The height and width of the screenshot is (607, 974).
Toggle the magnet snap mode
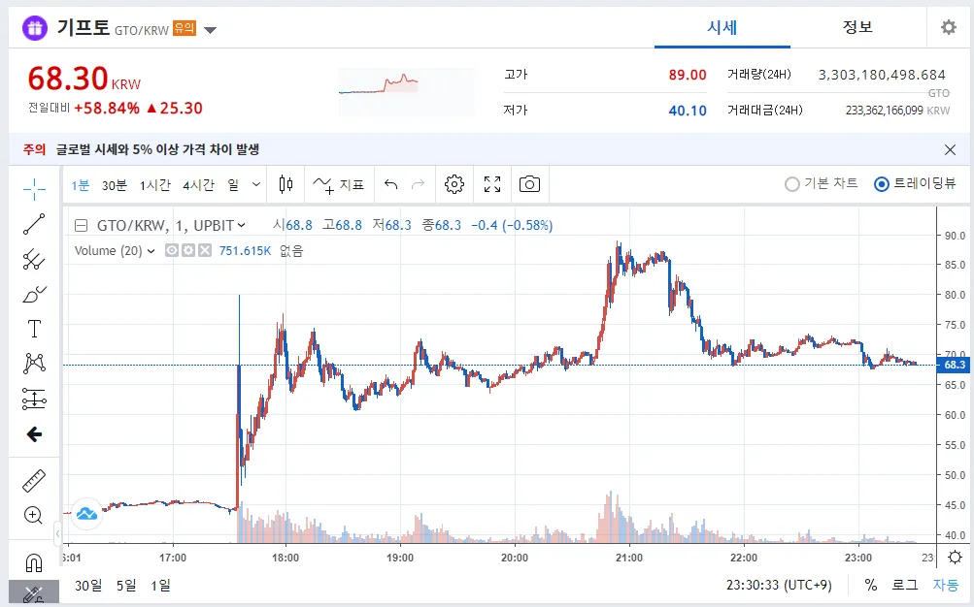(34, 561)
